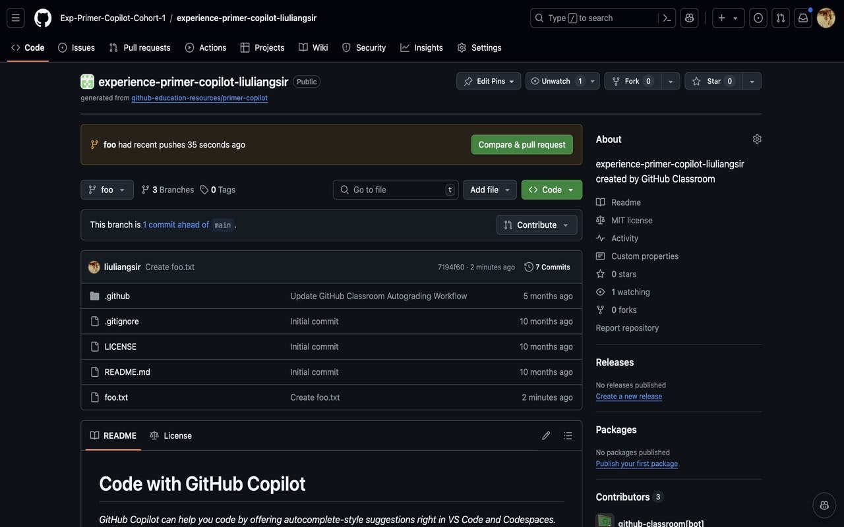
Task: Click the 7194f60 commit hash
Action: [x=451, y=267]
